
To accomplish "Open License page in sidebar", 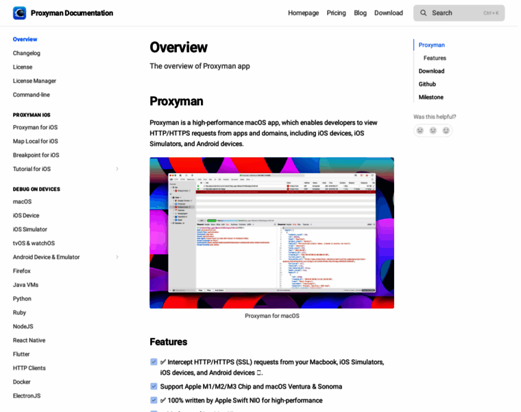I will pos(23,67).
